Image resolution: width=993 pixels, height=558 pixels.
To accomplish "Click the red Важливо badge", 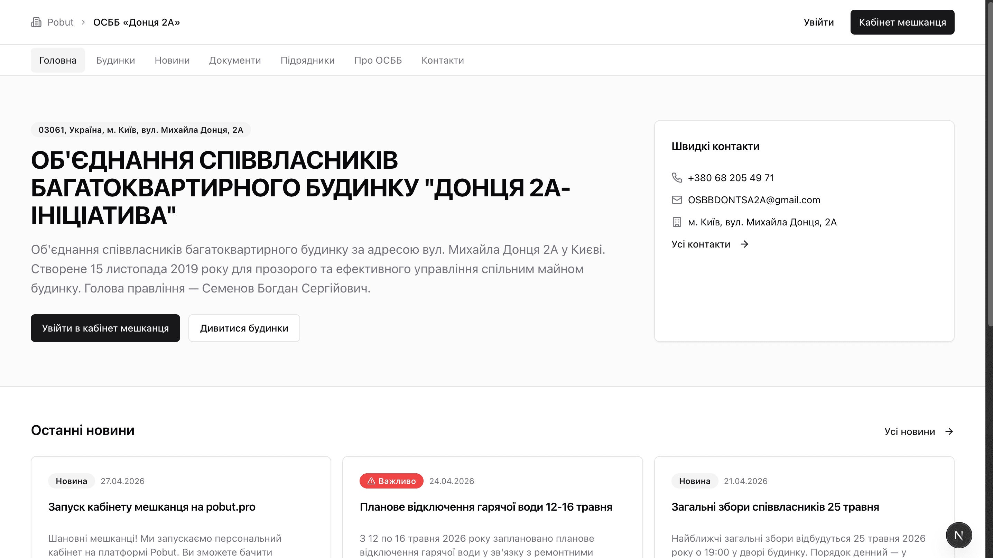I will (x=391, y=481).
